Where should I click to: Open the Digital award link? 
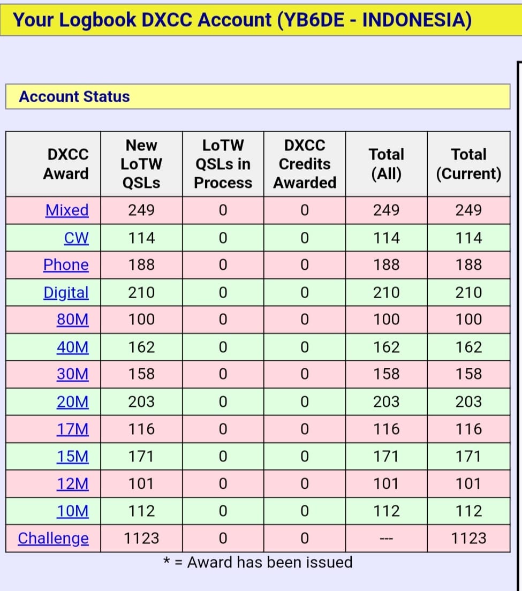[66, 292]
